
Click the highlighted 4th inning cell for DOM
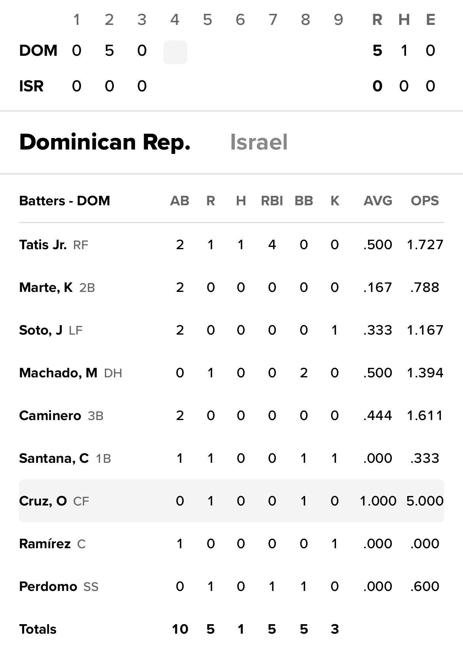tap(175, 52)
